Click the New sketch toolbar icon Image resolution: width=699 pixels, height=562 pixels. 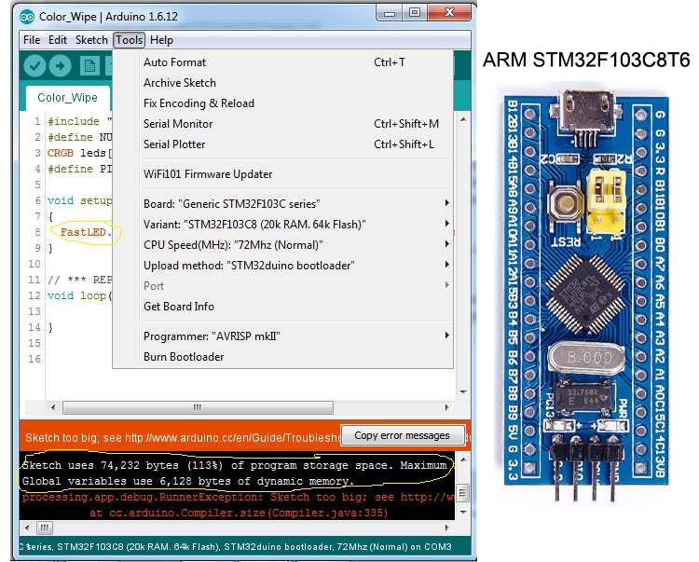pos(90,66)
